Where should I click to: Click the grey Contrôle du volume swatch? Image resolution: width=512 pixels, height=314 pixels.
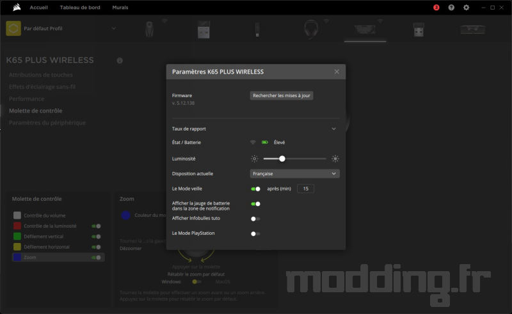tap(17, 216)
